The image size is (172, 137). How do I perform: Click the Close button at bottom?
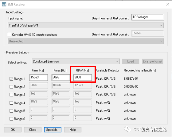(x=33, y=130)
